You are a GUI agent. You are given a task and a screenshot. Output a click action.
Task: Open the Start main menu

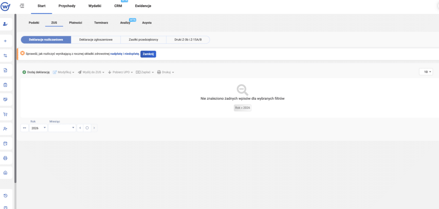click(x=42, y=6)
